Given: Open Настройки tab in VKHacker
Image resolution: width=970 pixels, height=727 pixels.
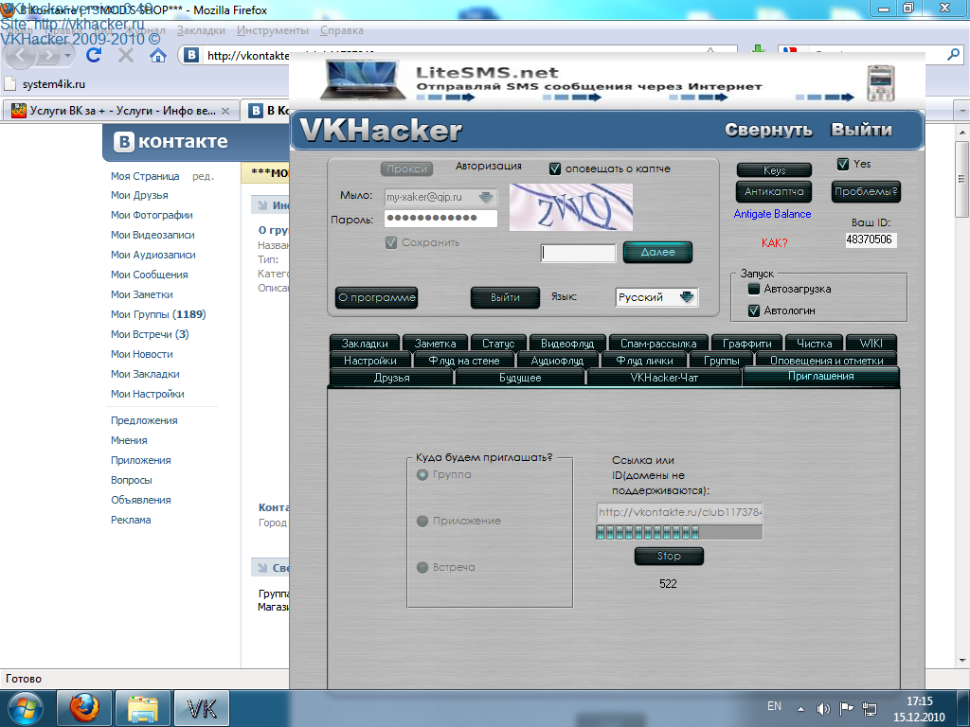Looking at the screenshot, I should click(x=370, y=361).
